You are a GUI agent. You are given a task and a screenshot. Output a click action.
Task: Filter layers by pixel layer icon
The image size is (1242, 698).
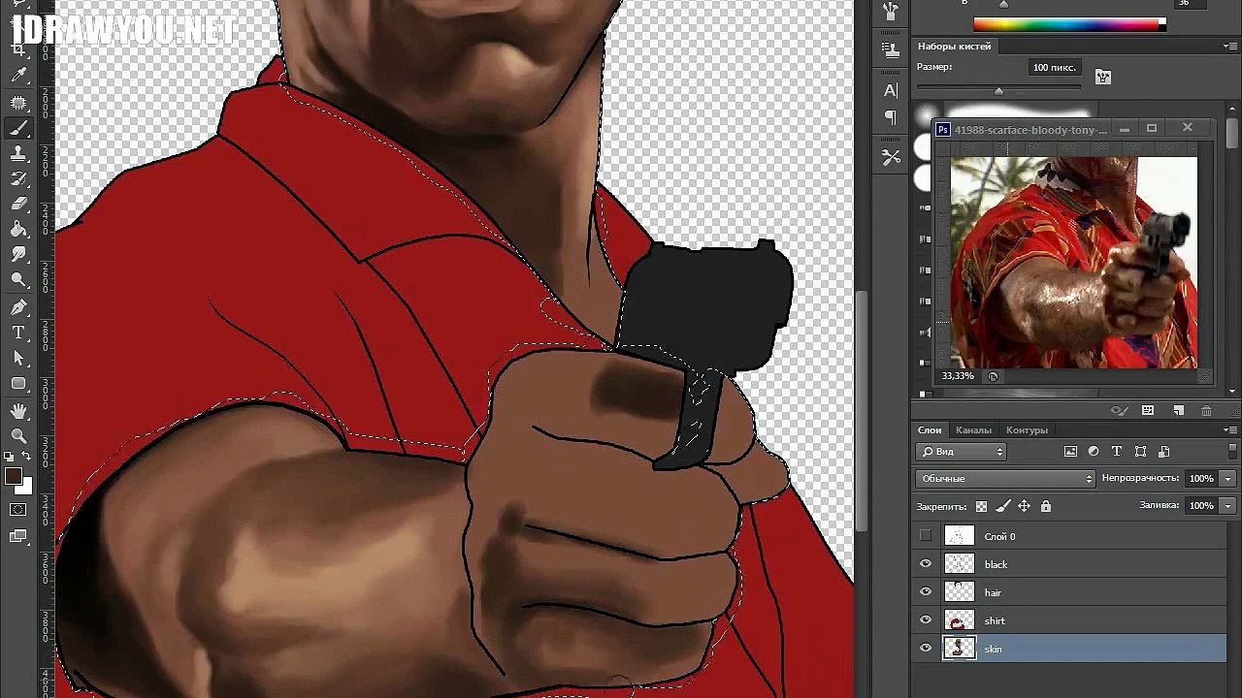coord(1070,452)
